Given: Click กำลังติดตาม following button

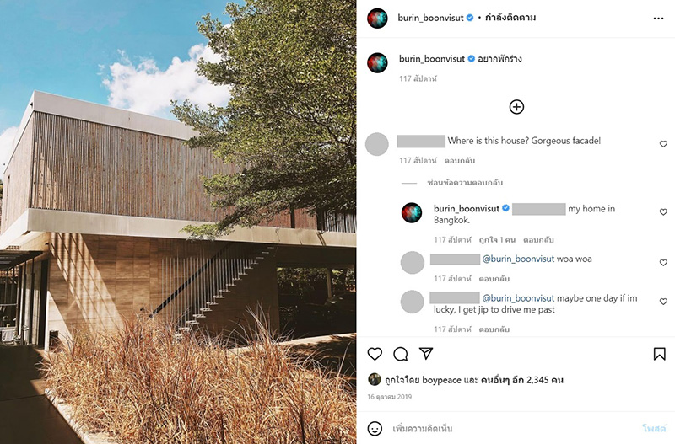Looking at the screenshot, I should (x=510, y=18).
